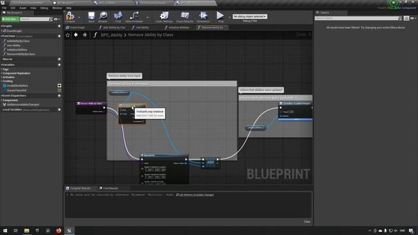Click the My Blueprint search magnifier icon
Image resolution: width=418 pixels, height=235 pixels.
tap(51, 19)
